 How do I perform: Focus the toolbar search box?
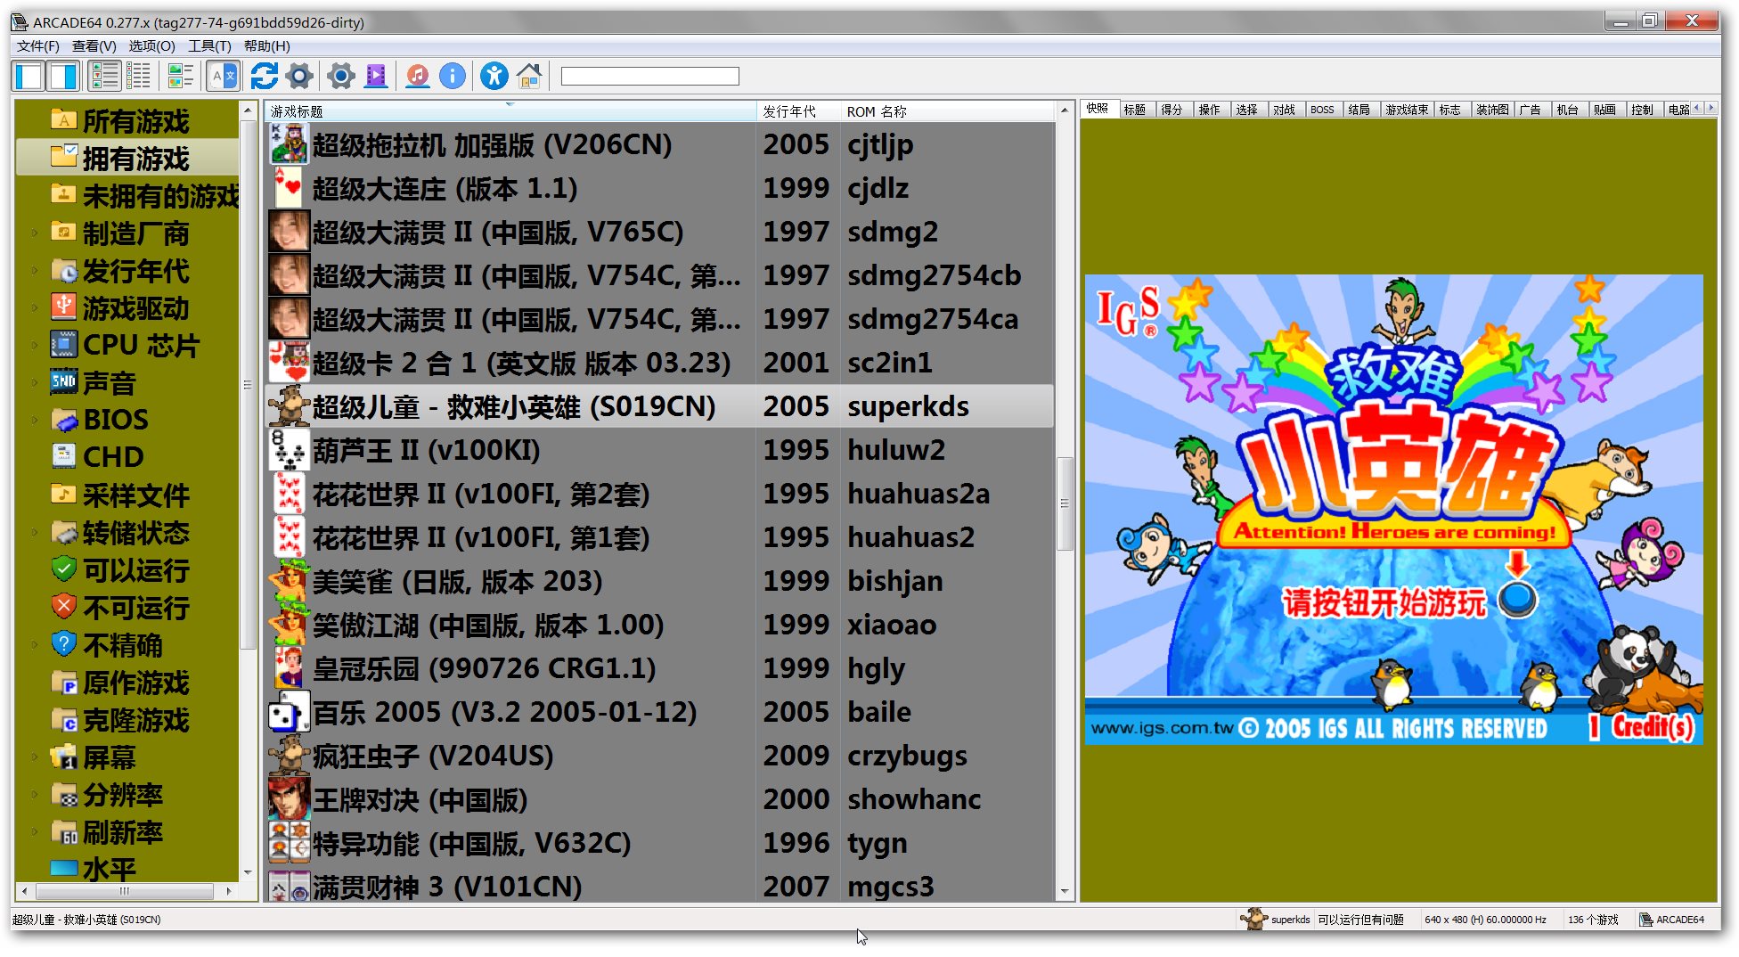coord(649,77)
